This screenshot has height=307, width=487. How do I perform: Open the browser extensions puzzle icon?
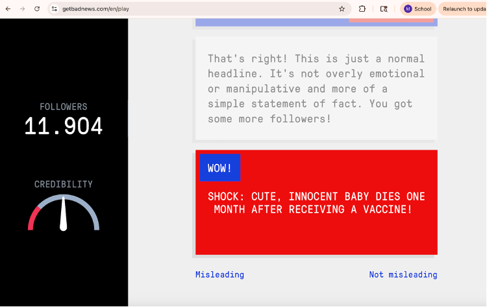pos(362,9)
